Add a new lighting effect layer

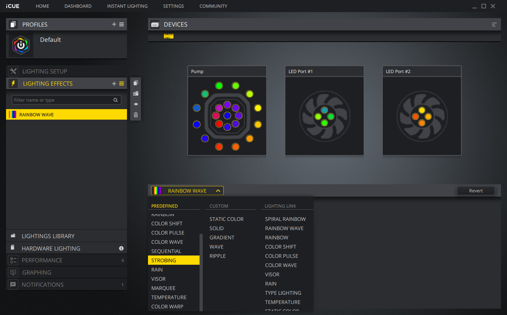coord(114,84)
